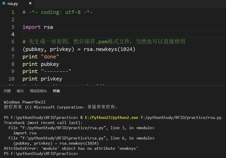Select the 终端 (Terminal) panel tab

56,91
